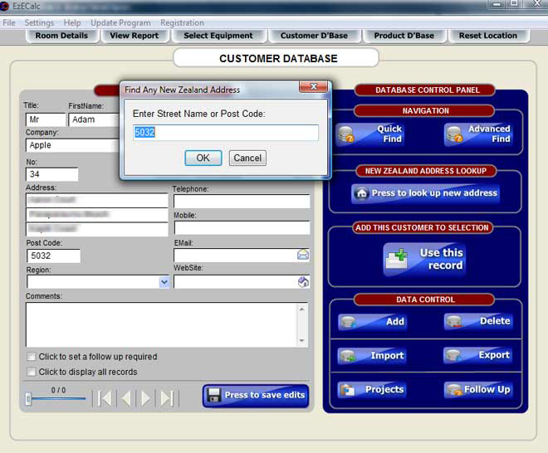This screenshot has width=548, height=453.
Task: Enable follow up required checkbox
Action: click(x=32, y=357)
